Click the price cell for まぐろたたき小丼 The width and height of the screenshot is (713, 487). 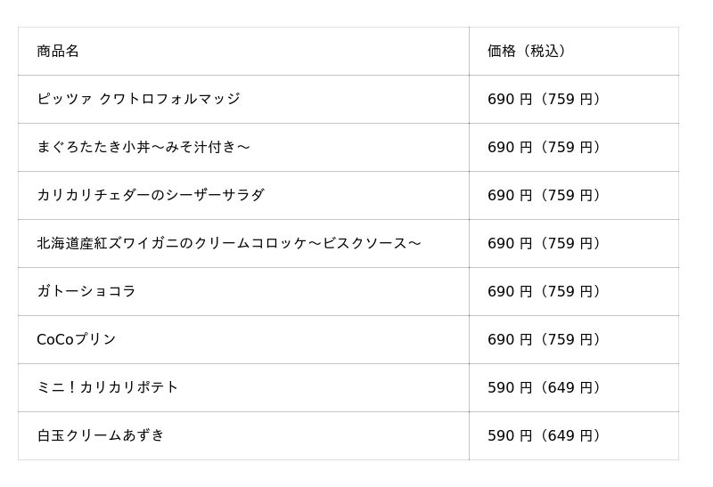point(544,148)
